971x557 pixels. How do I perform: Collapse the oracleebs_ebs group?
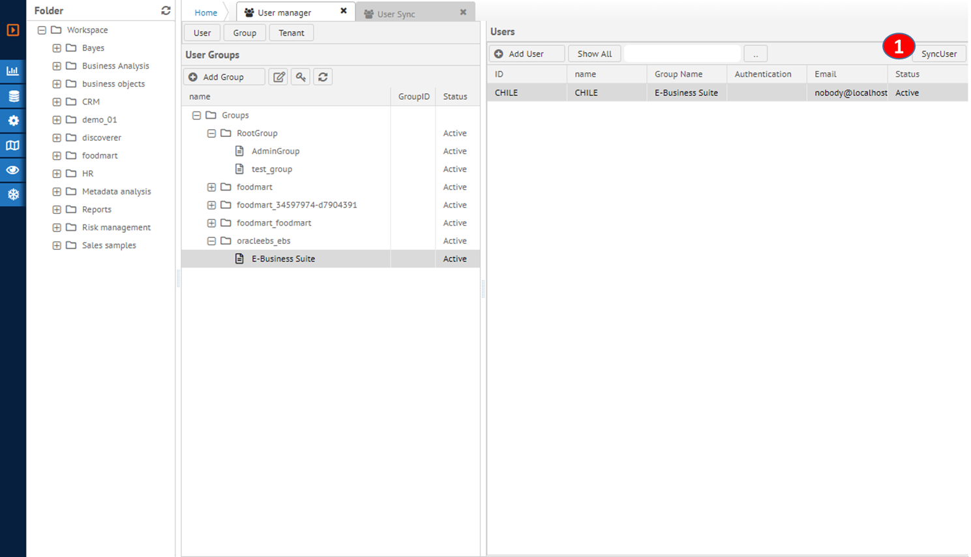point(211,241)
